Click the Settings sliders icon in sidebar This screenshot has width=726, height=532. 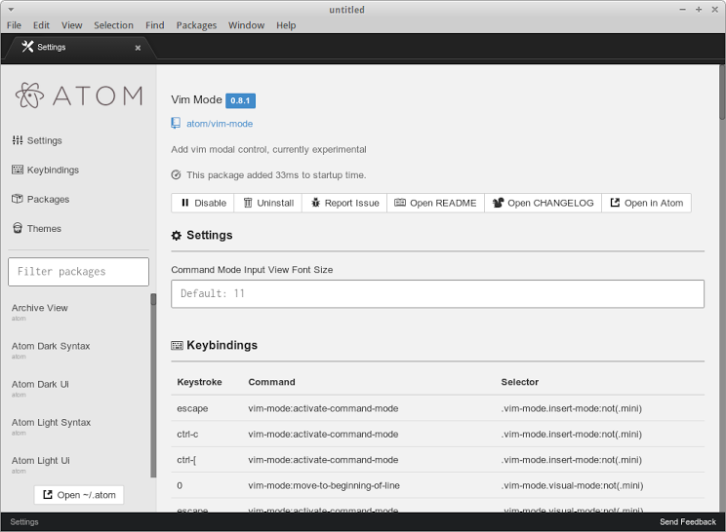(18, 140)
